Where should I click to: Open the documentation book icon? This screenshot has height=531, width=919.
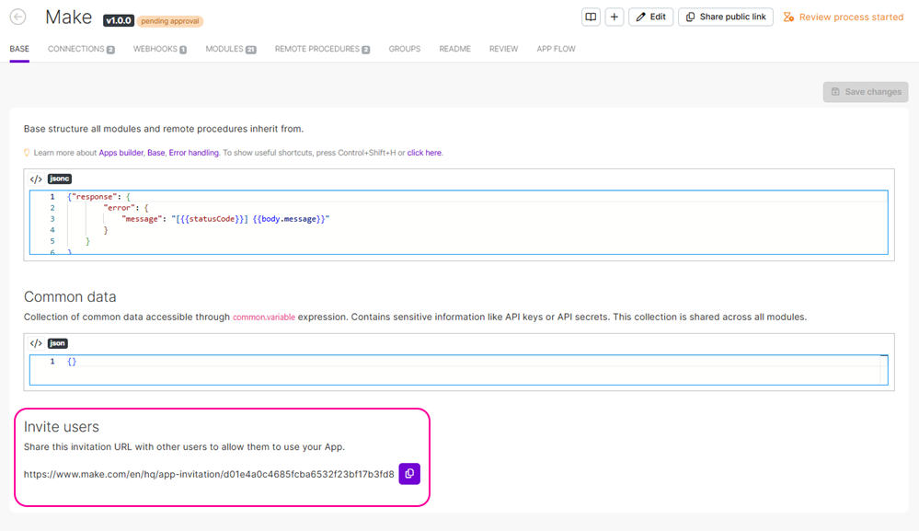[x=591, y=17]
